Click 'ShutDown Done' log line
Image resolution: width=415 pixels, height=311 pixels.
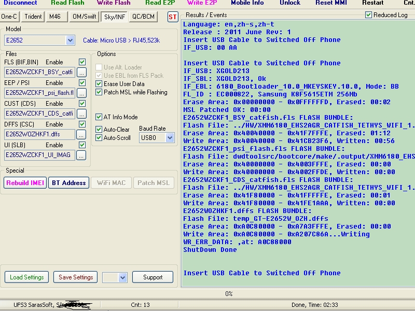click(210, 250)
